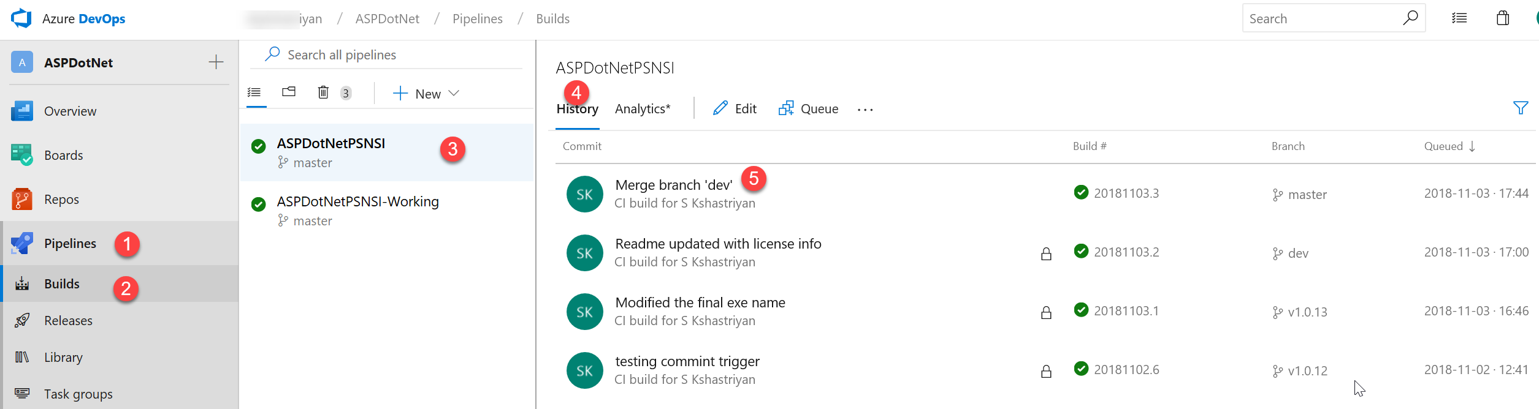Add new item with plus beside ASPDotNet
The width and height of the screenshot is (1539, 409).
pyautogui.click(x=216, y=62)
